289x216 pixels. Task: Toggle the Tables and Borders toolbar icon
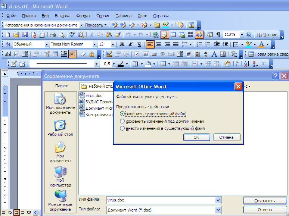click(165, 35)
